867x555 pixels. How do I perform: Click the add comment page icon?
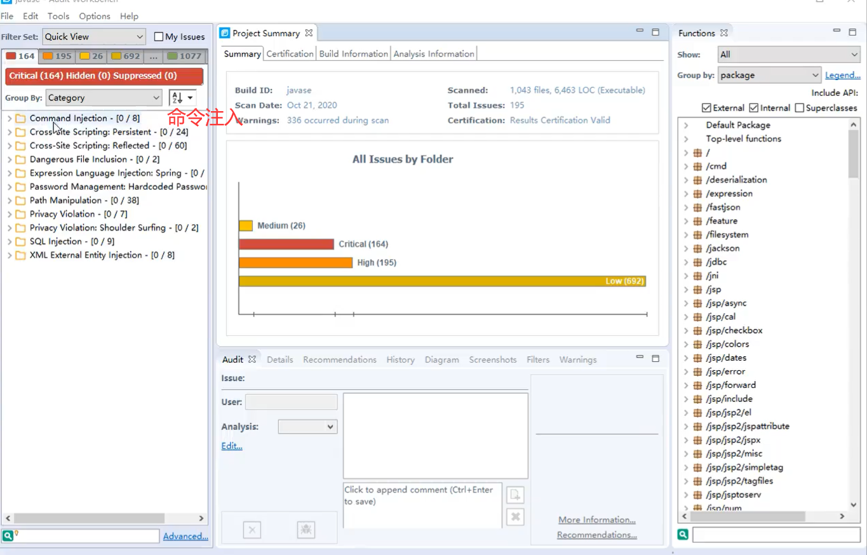tap(515, 495)
